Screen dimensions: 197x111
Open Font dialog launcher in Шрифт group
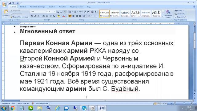(x=66, y=20)
